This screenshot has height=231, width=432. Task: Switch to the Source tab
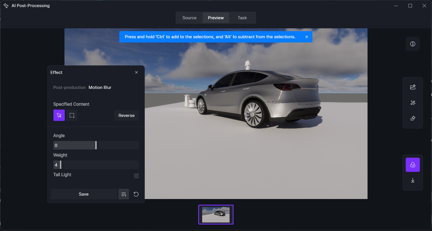point(189,18)
